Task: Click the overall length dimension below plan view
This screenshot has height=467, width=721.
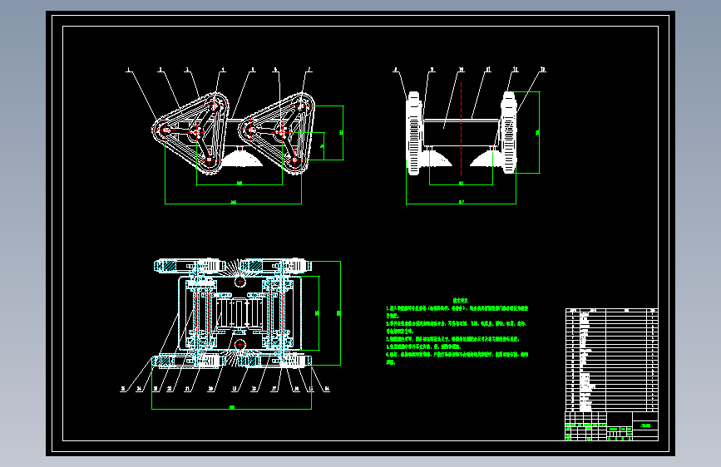Action: 232,408
